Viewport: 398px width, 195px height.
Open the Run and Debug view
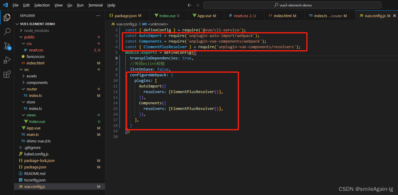click(x=7, y=60)
